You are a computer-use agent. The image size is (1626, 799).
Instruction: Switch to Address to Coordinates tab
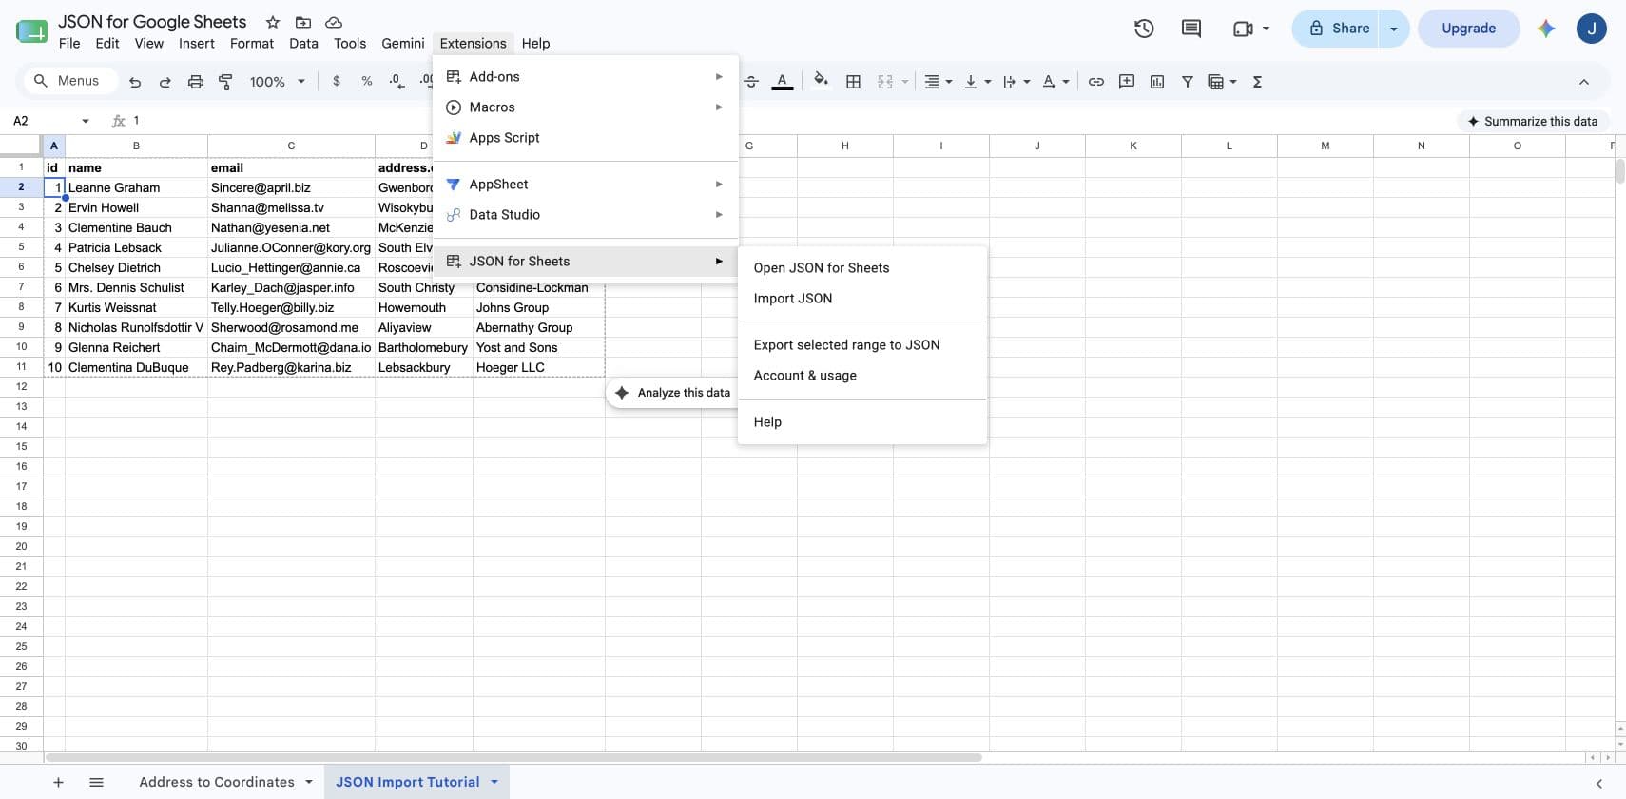coord(217,782)
